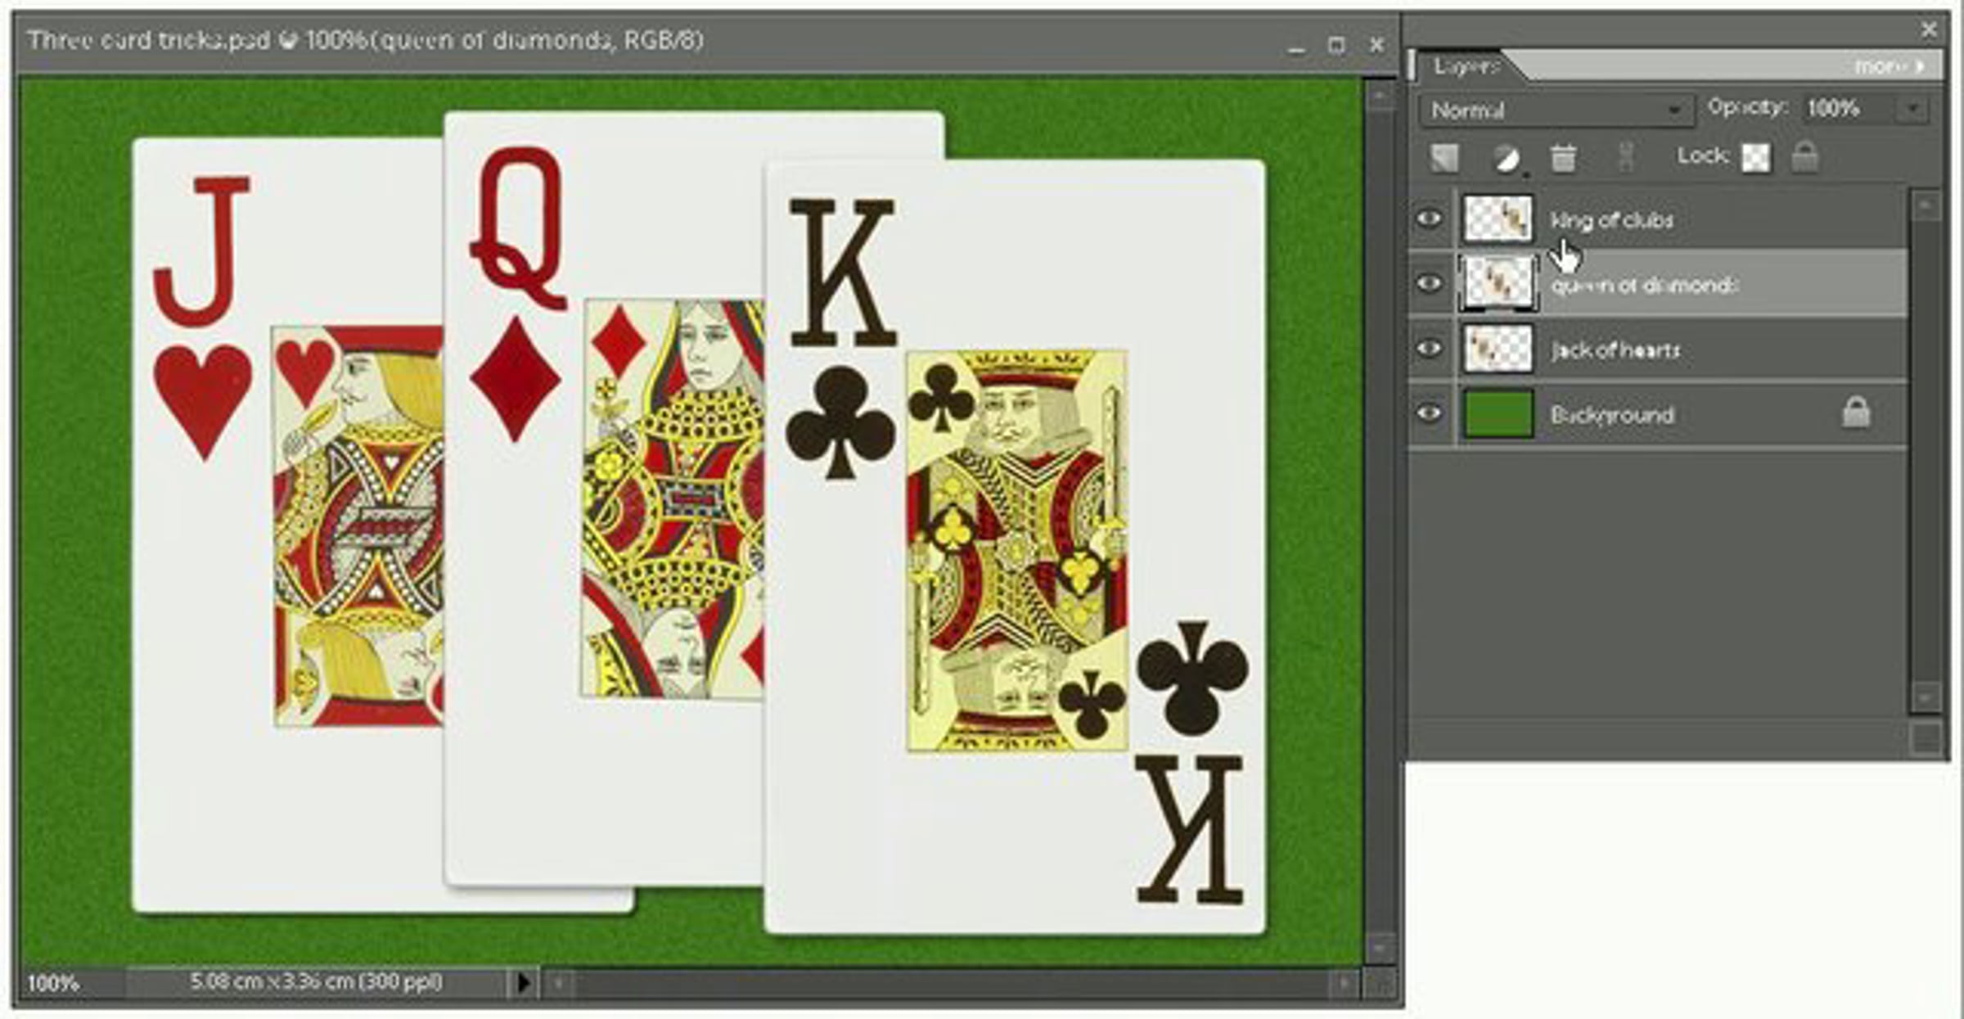Click the status bar info arrow

pyautogui.click(x=524, y=981)
